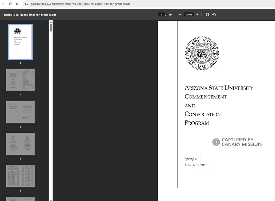Screen dimensions: 275x201
Task: Click the "Convocation" heading line
Action: click(x=202, y=114)
